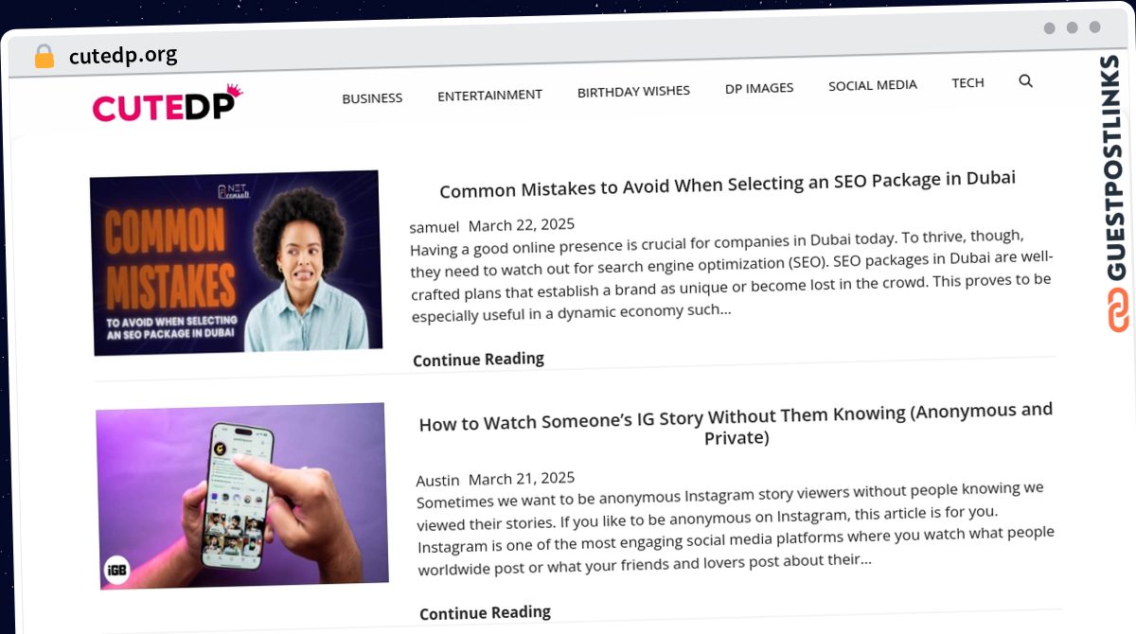Click the GuestPostLinks chain logo icon
This screenshot has width=1136, height=634.
1118,310
